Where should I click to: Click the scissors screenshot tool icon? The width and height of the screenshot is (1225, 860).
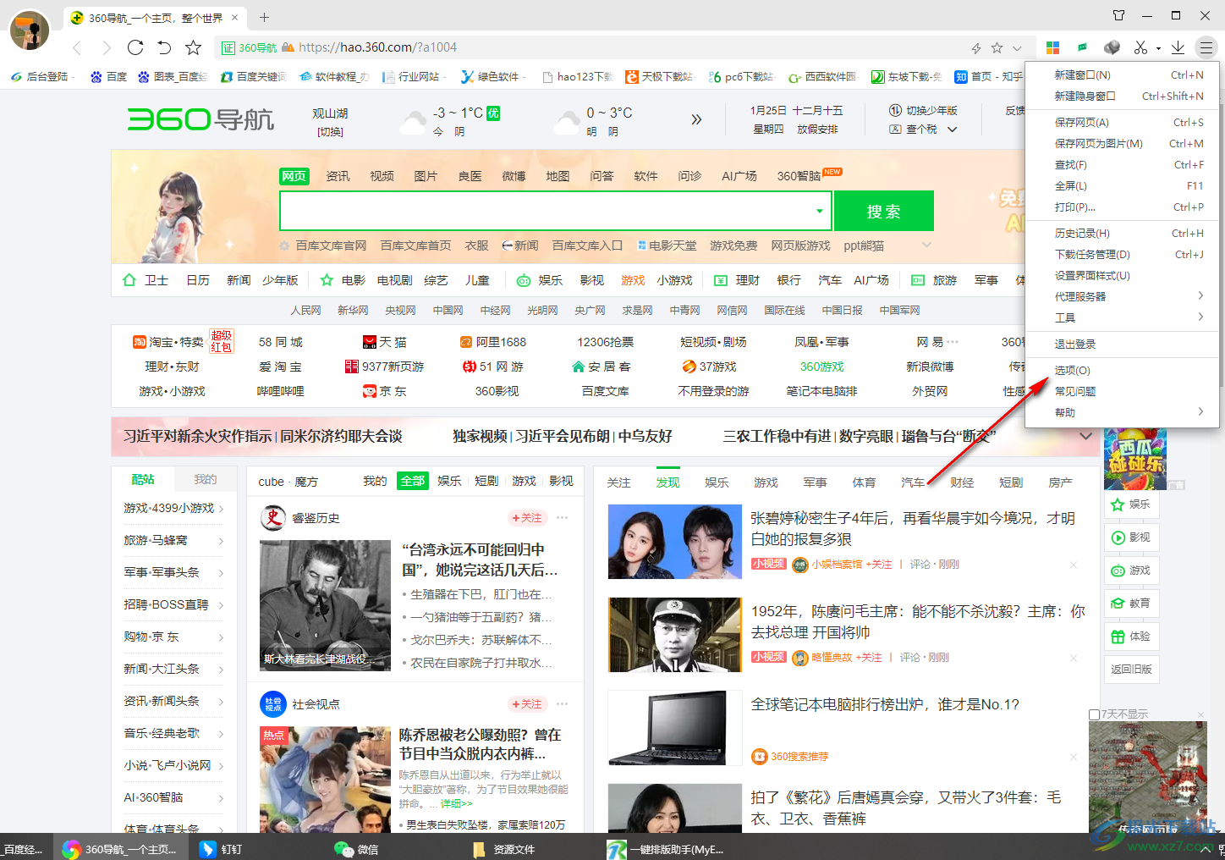[1140, 47]
